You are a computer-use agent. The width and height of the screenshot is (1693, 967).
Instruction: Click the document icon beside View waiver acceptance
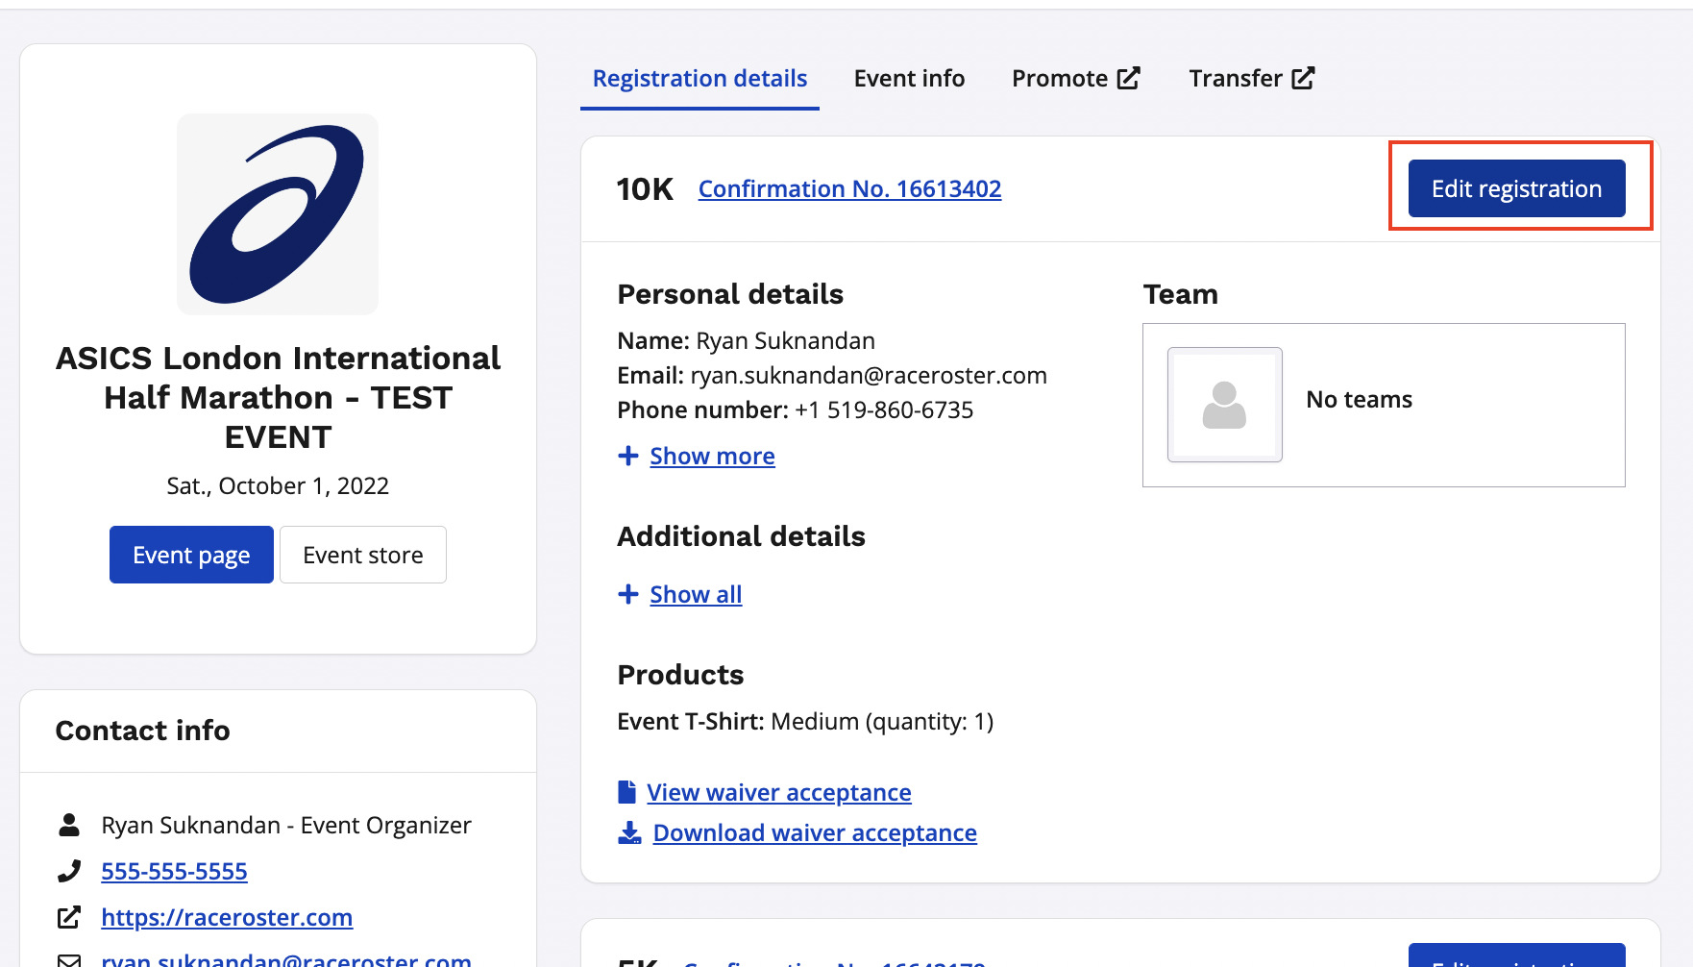click(627, 792)
